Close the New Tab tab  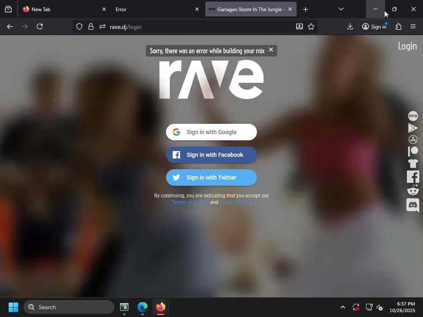coord(104,9)
